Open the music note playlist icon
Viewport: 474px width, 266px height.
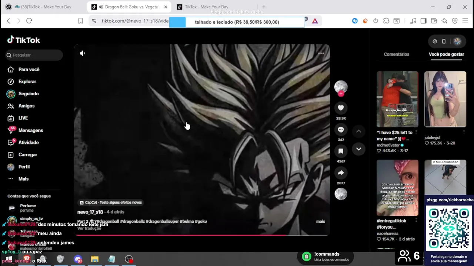tap(413, 21)
